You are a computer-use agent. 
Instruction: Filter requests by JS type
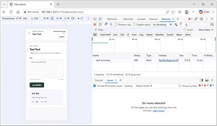[128, 35]
